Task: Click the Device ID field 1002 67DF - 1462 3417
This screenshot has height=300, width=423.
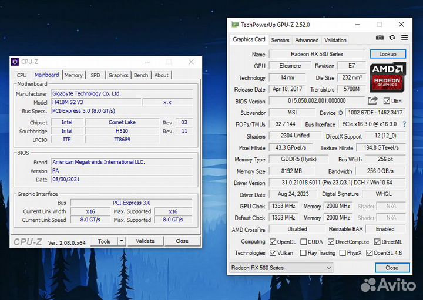Action: click(x=375, y=112)
